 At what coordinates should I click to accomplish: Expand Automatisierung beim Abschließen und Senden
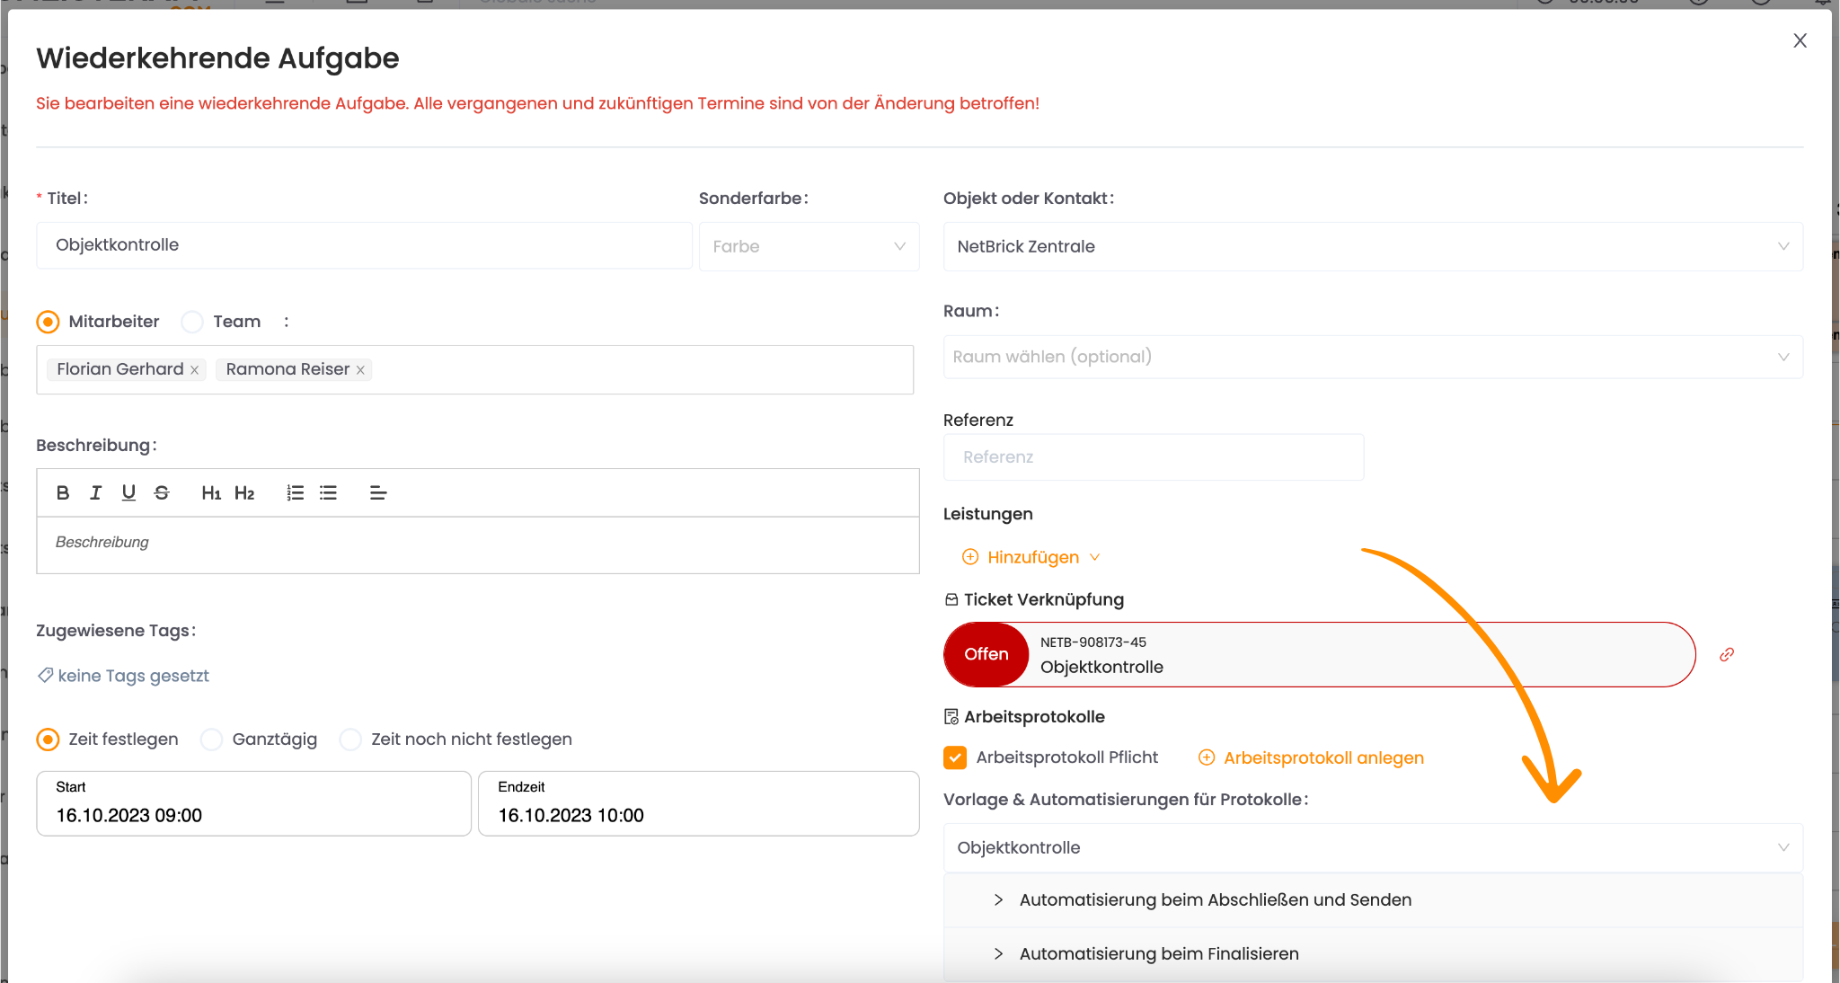tap(1215, 899)
